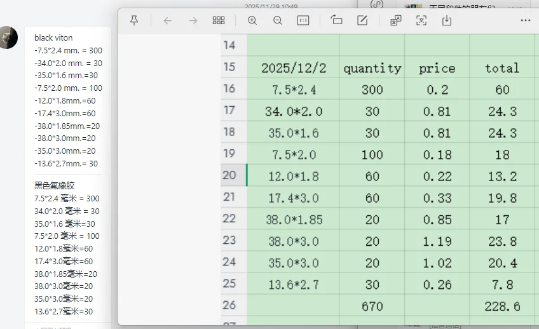Select the price '0.2' cell
Image resolution: width=539 pixels, height=329 pixels.
(437, 89)
